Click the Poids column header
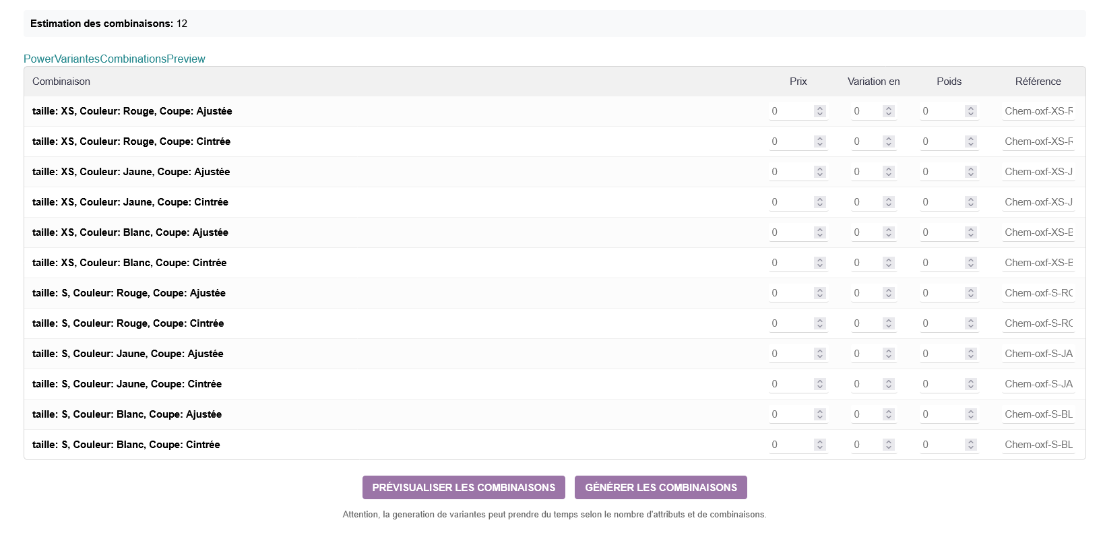 click(x=949, y=82)
